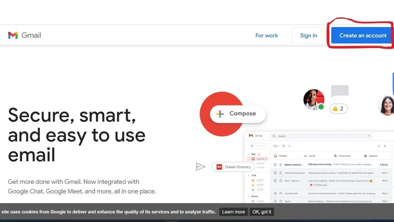Open the For work link
The width and height of the screenshot is (394, 222).
[x=266, y=36]
